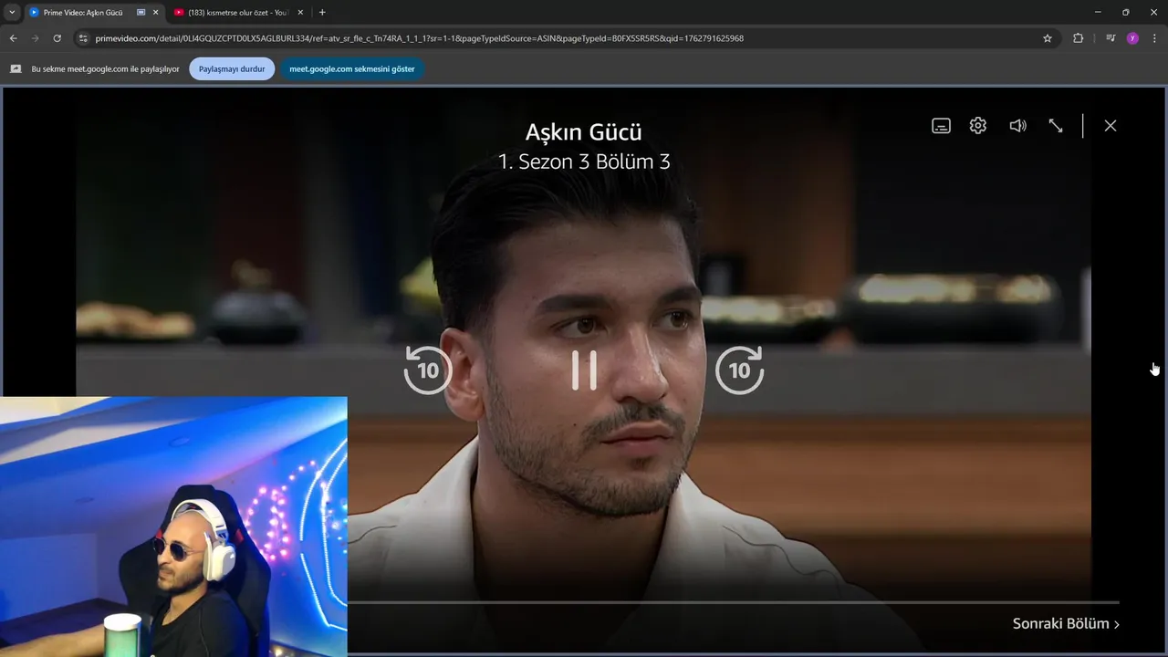Click the Aşkın Gücü title text

point(584,131)
